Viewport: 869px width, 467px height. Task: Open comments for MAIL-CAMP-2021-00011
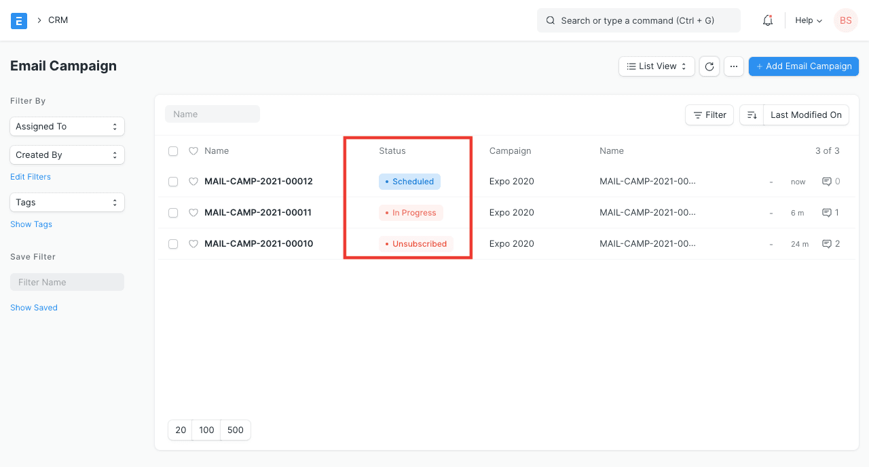831,213
